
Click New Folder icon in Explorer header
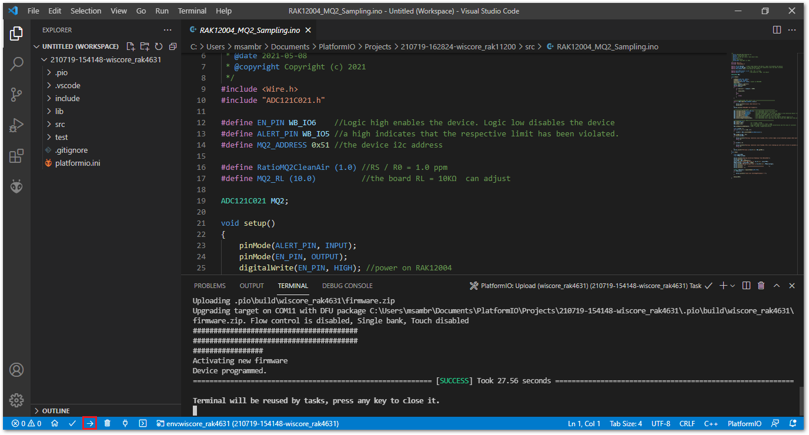point(145,46)
